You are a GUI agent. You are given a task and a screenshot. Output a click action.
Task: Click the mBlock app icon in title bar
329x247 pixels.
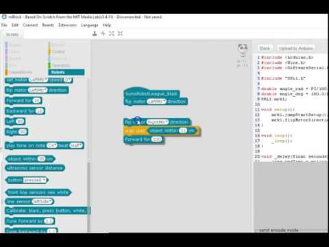4,17
